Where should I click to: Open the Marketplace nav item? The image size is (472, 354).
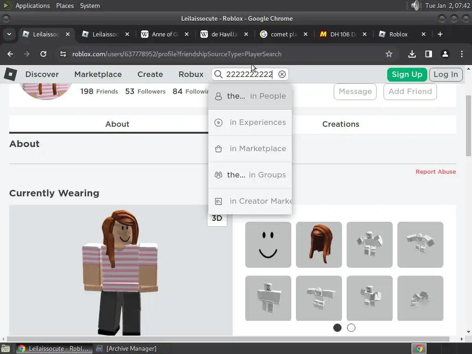coord(98,74)
